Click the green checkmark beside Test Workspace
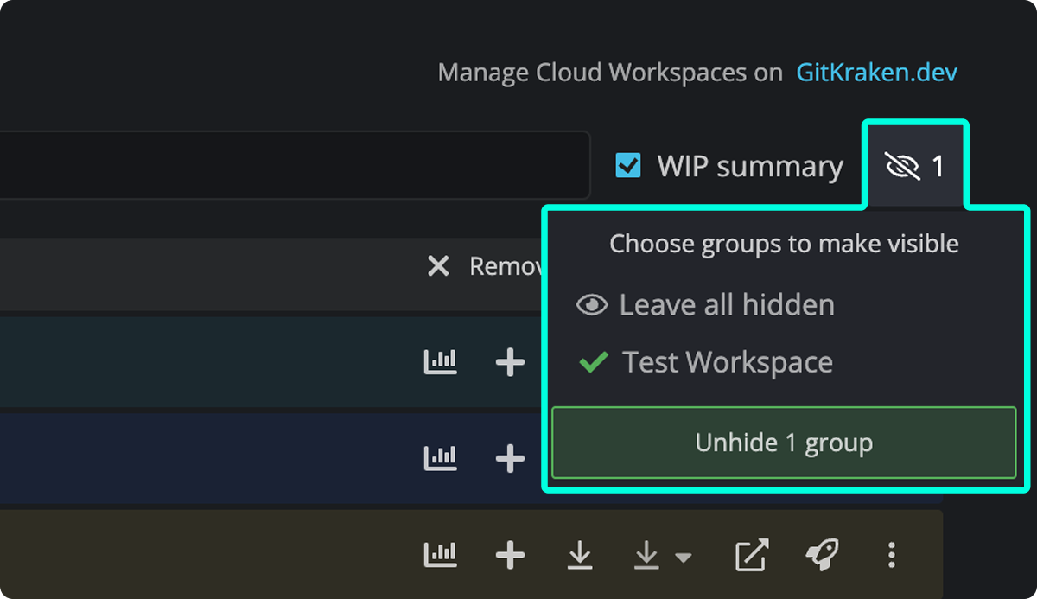The height and width of the screenshot is (599, 1037). coord(592,362)
